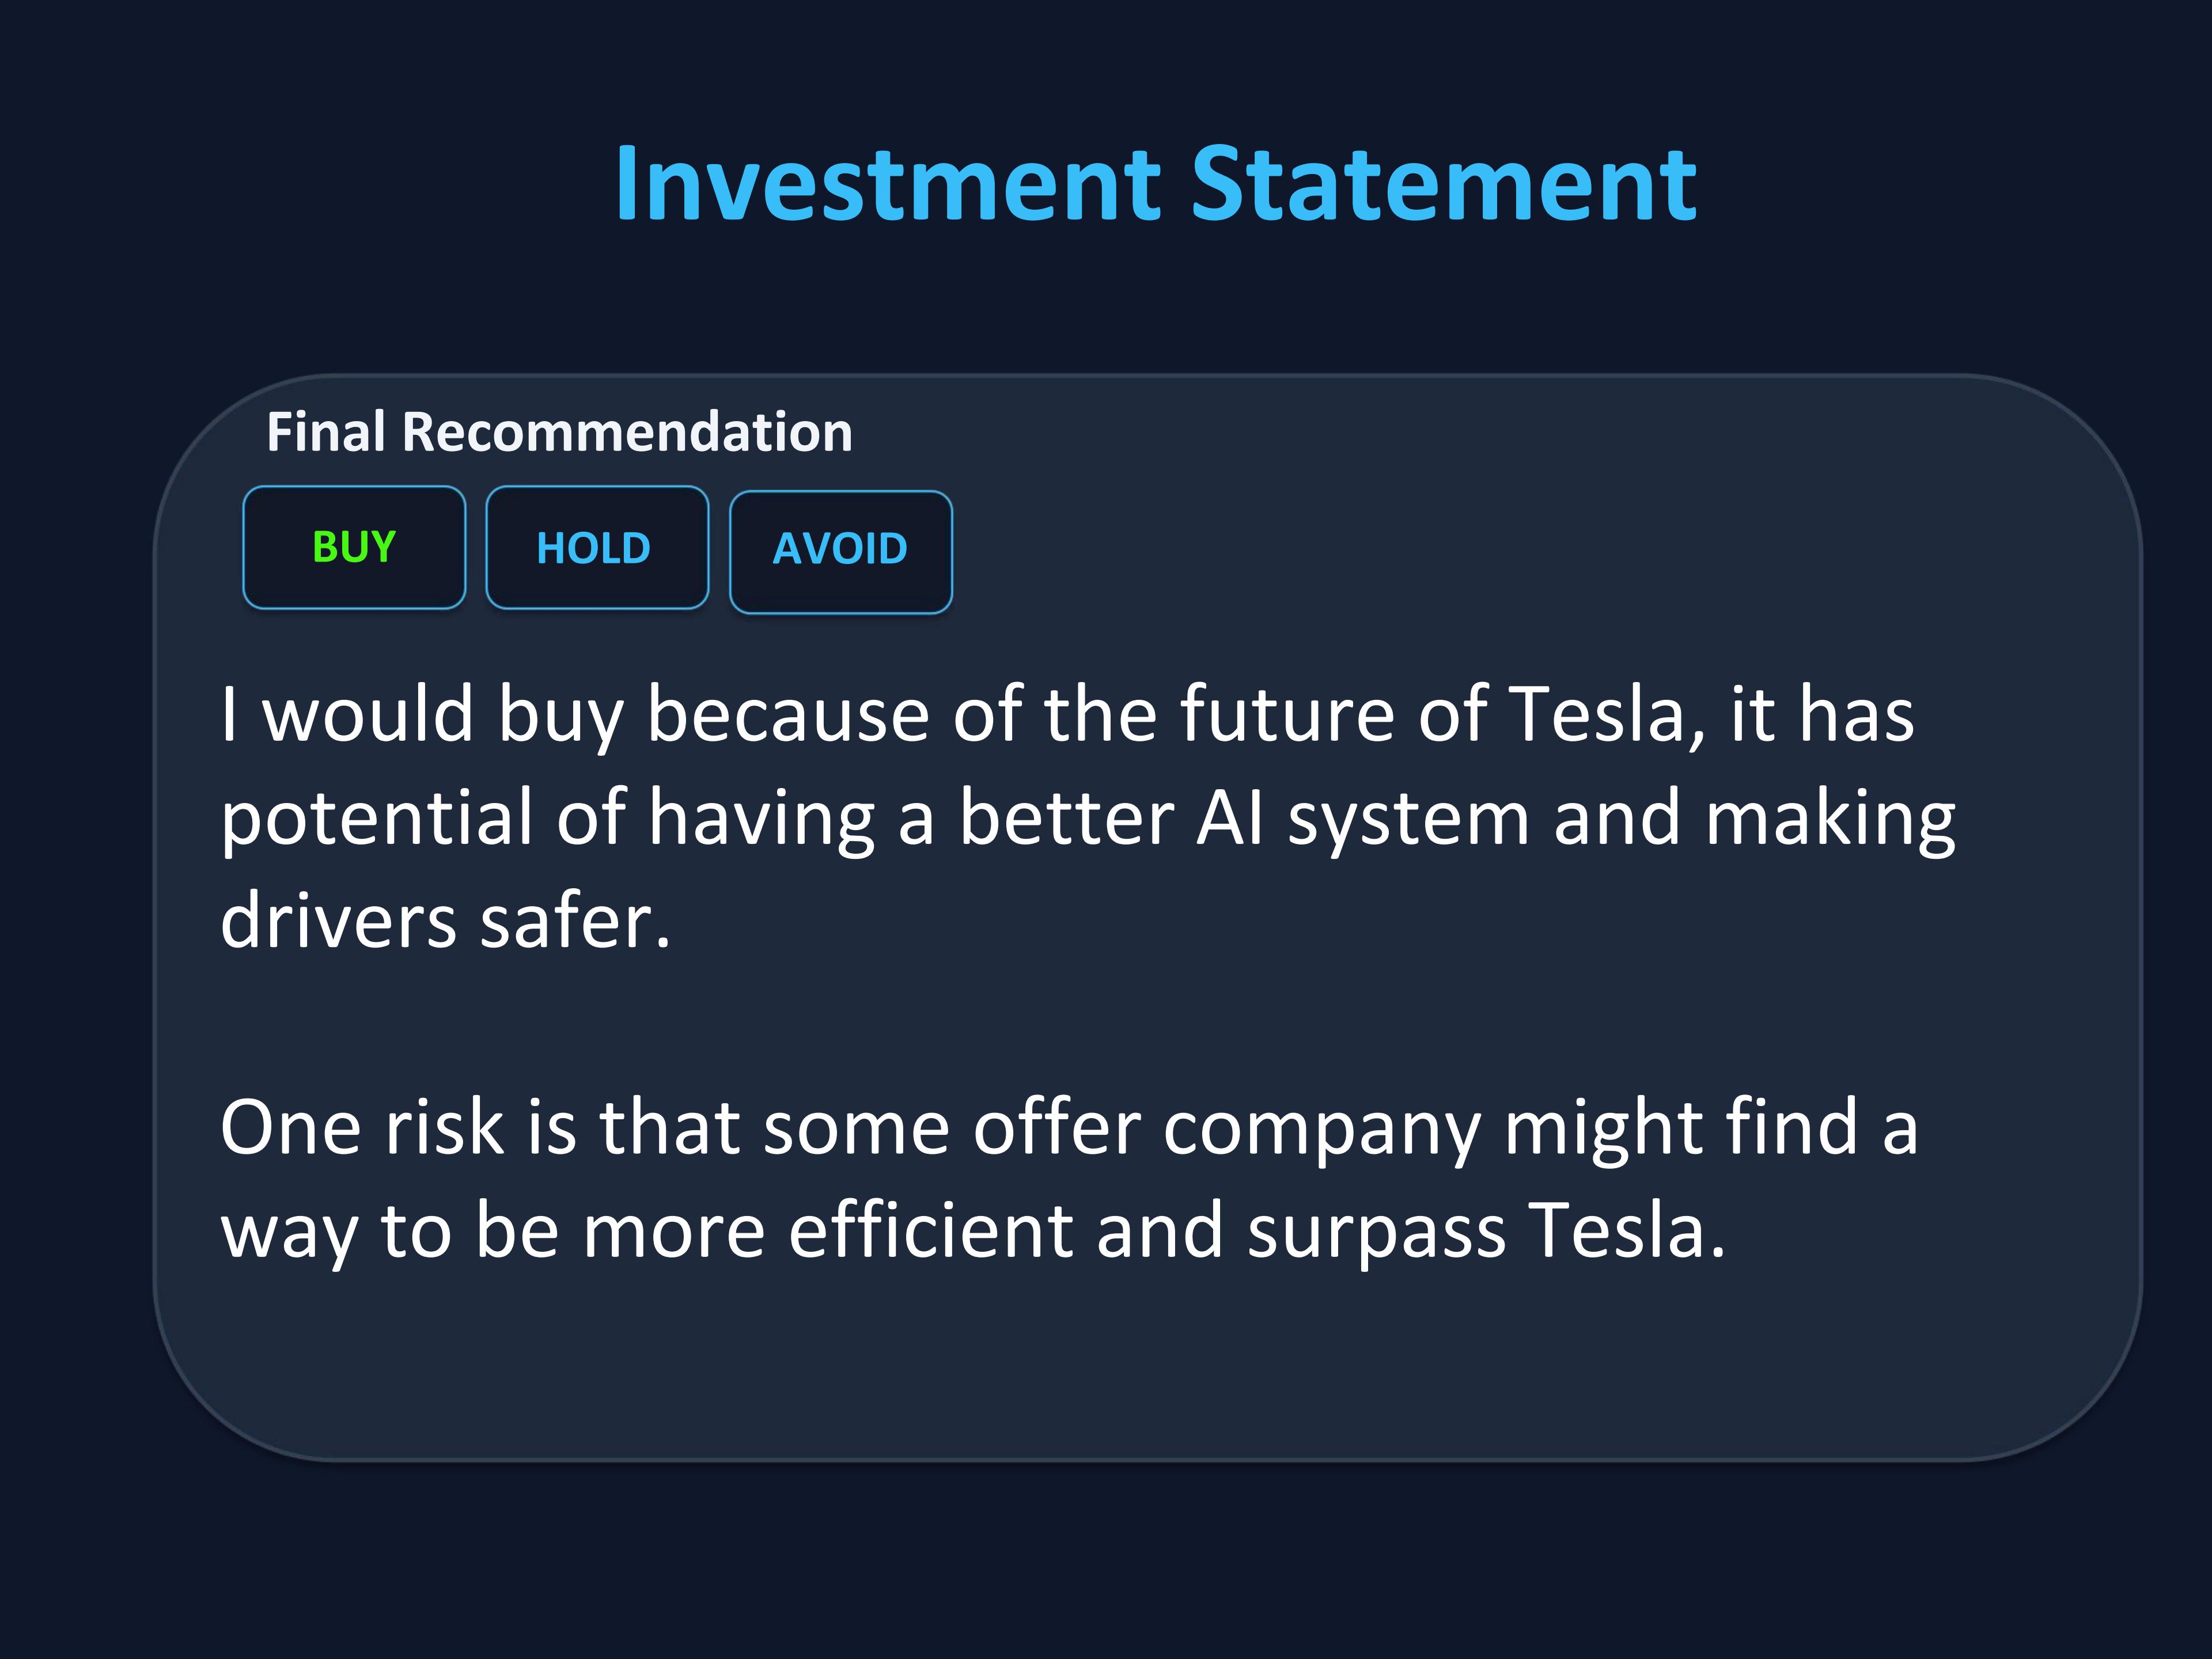Screen dimensions: 2212x1659
Task: Click the word "Statement" in the title
Action: [x=1443, y=184]
